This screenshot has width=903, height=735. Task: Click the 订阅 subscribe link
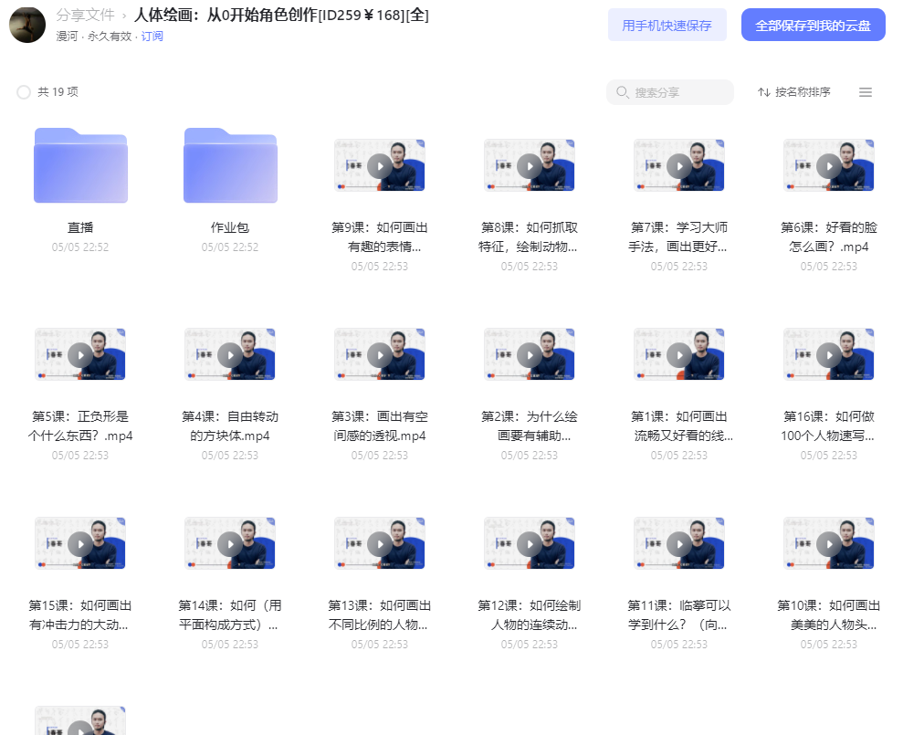click(x=152, y=37)
